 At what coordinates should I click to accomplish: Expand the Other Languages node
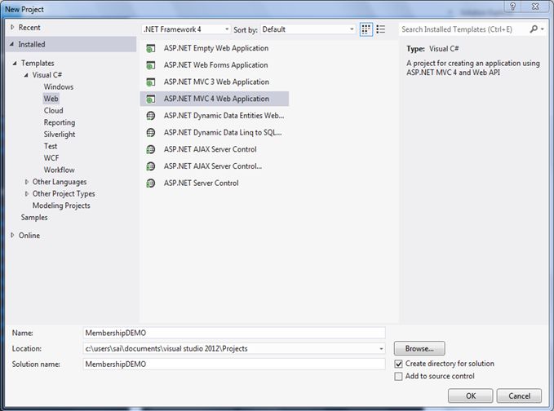point(26,182)
